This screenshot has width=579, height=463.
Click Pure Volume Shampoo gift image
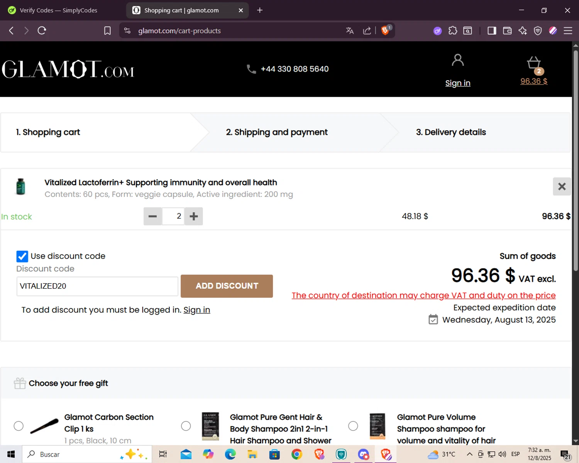coord(378,426)
